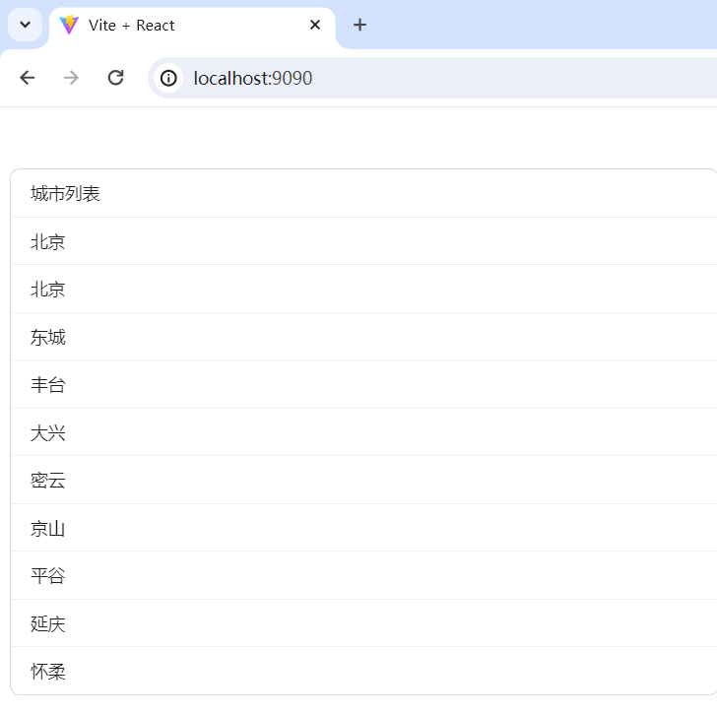
Task: Select the 怀柔 list item
Action: pos(363,671)
